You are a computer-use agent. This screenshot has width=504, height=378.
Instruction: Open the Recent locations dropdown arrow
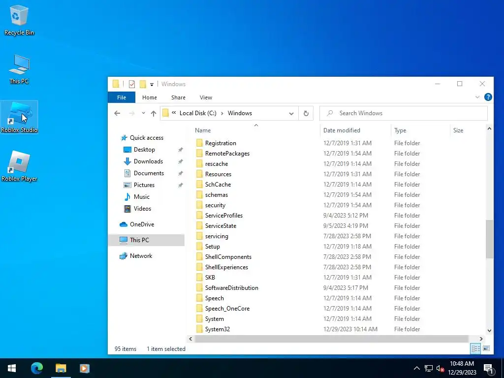143,113
